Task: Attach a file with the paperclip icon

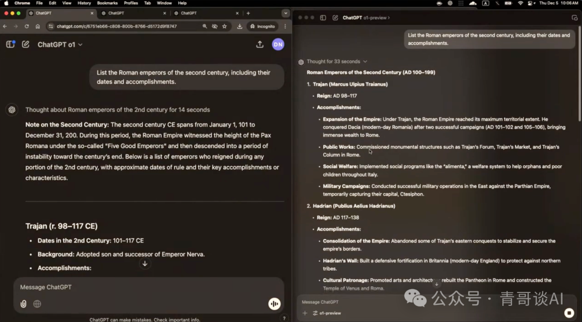Action: pos(24,304)
